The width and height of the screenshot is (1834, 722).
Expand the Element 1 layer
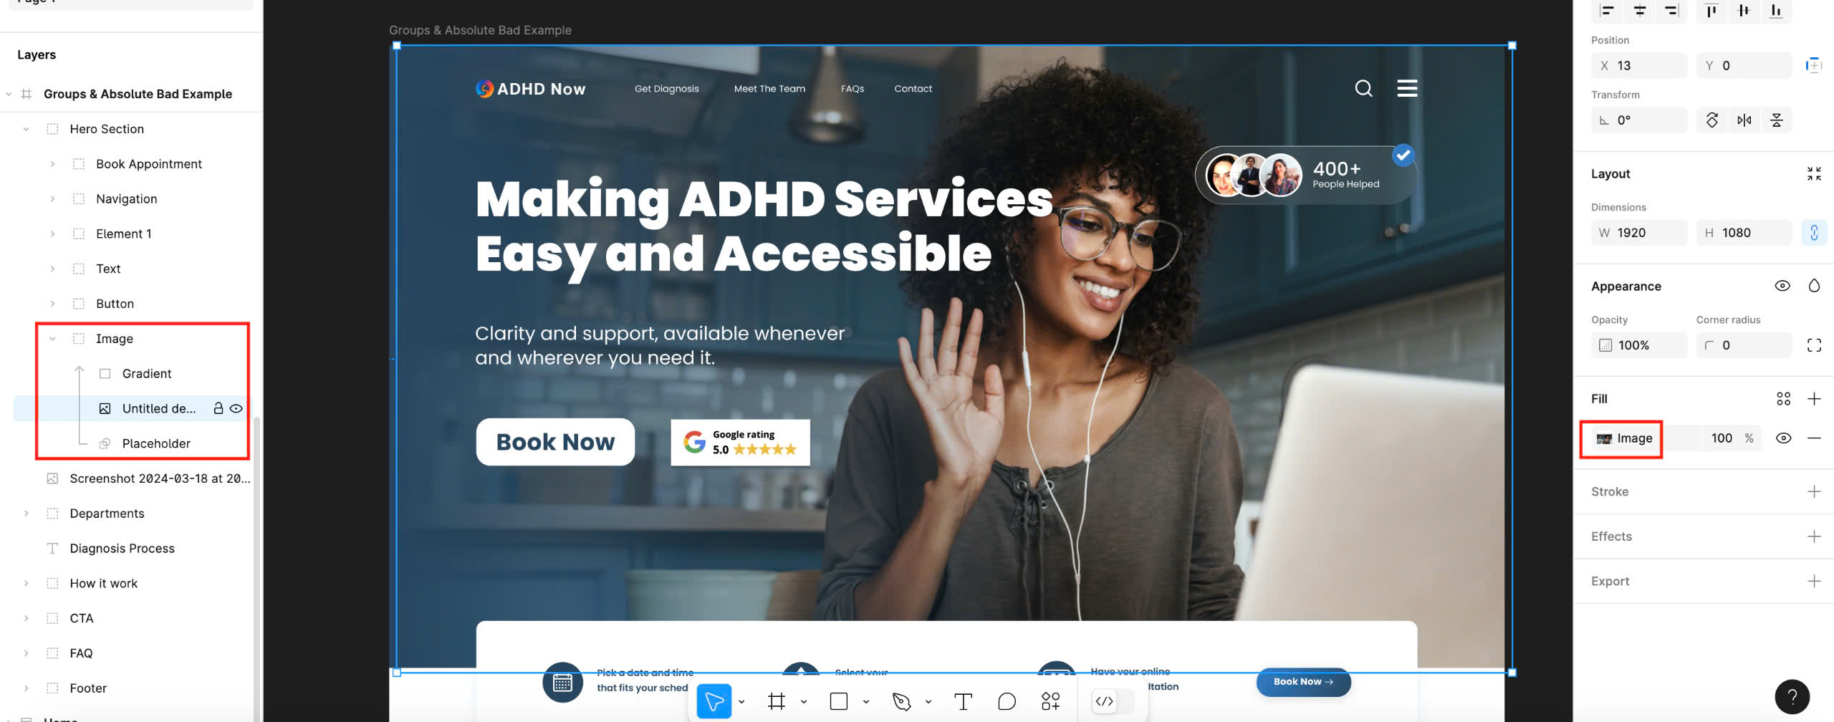pyautogui.click(x=52, y=234)
